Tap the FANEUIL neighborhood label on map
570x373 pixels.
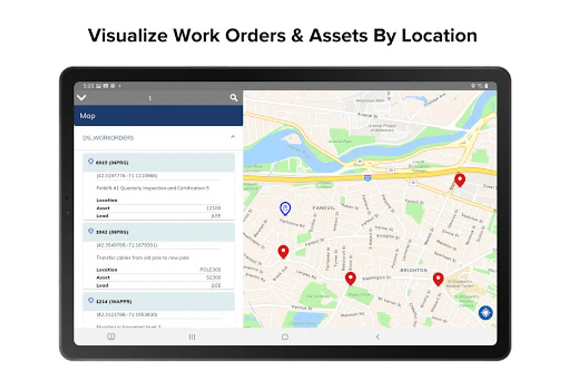(324, 208)
